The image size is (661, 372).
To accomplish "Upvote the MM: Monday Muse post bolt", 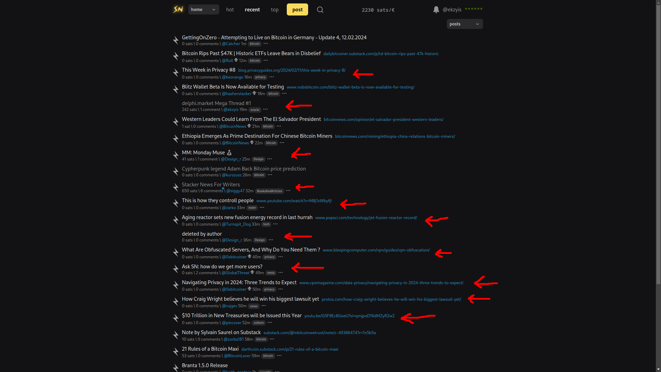I will (x=176, y=156).
